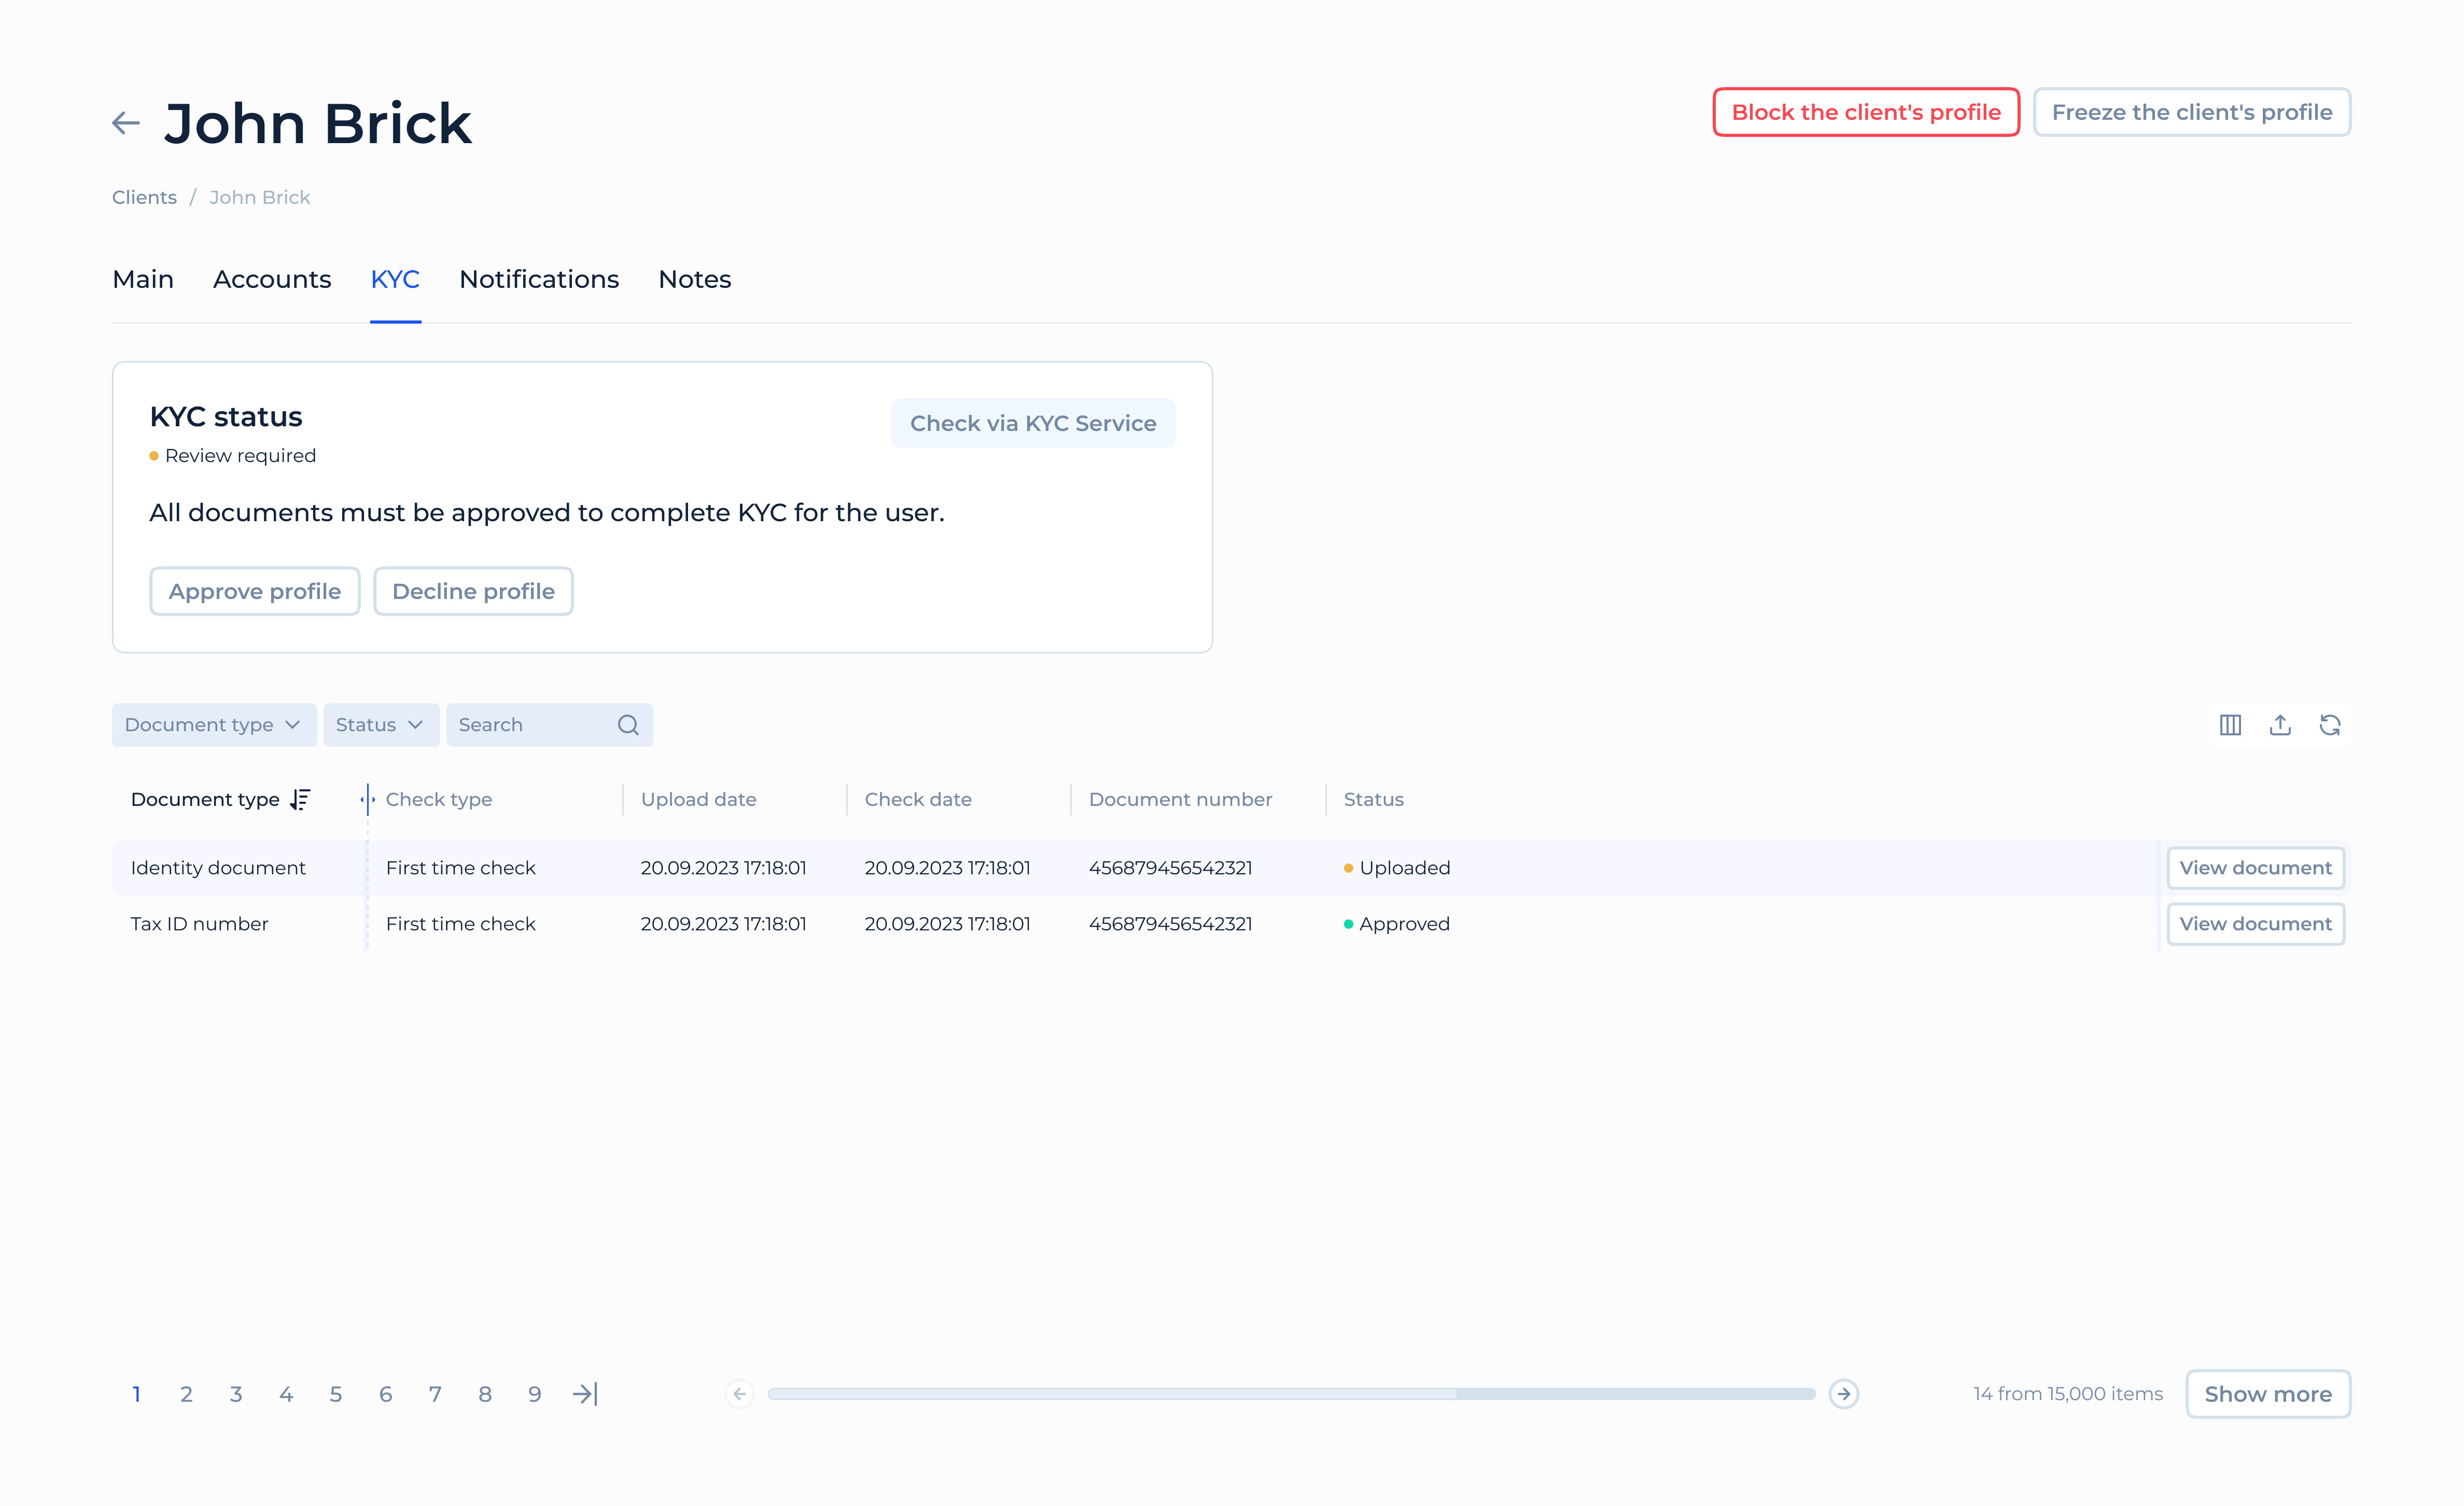Click the magnifier icon in the search field
Screen dimensions: 2464x1506
pos(628,724)
